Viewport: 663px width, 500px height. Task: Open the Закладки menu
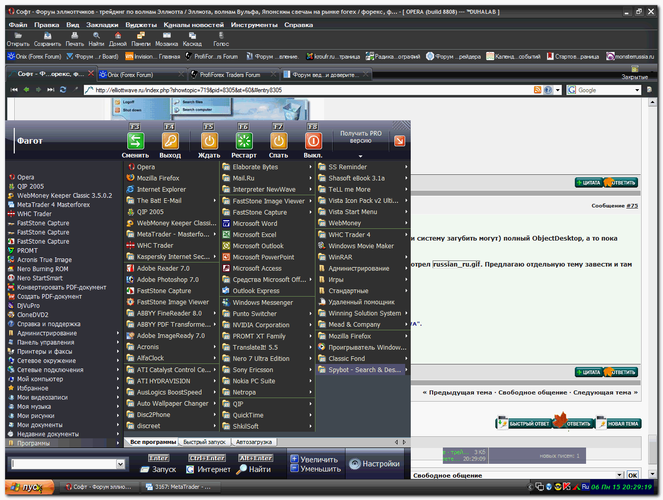[x=102, y=24]
